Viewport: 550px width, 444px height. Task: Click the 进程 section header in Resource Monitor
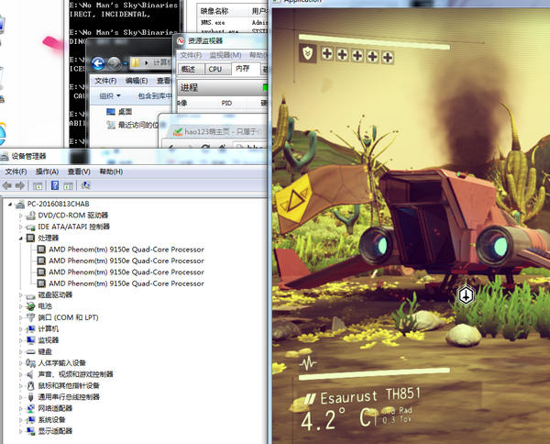pos(221,87)
